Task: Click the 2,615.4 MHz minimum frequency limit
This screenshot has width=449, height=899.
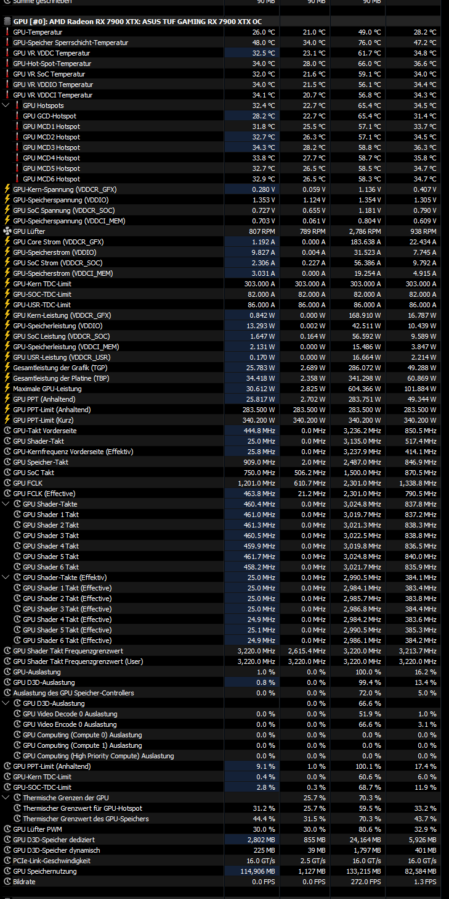Action: click(307, 650)
